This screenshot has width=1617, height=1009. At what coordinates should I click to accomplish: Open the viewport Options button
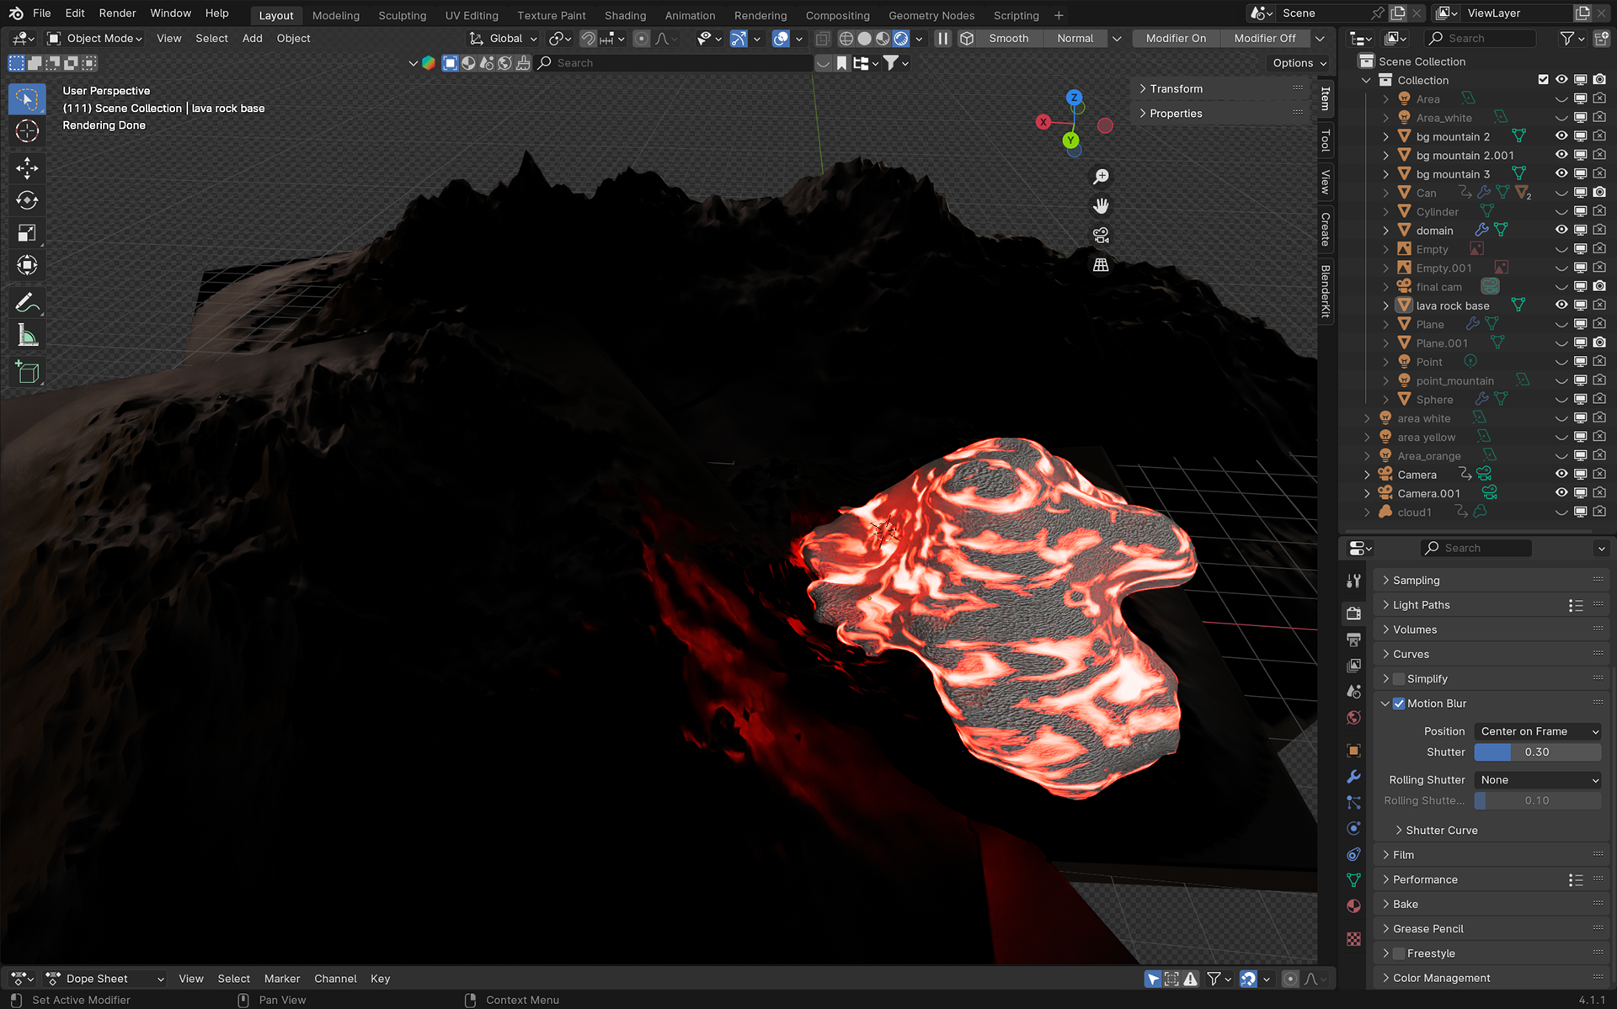(1298, 63)
